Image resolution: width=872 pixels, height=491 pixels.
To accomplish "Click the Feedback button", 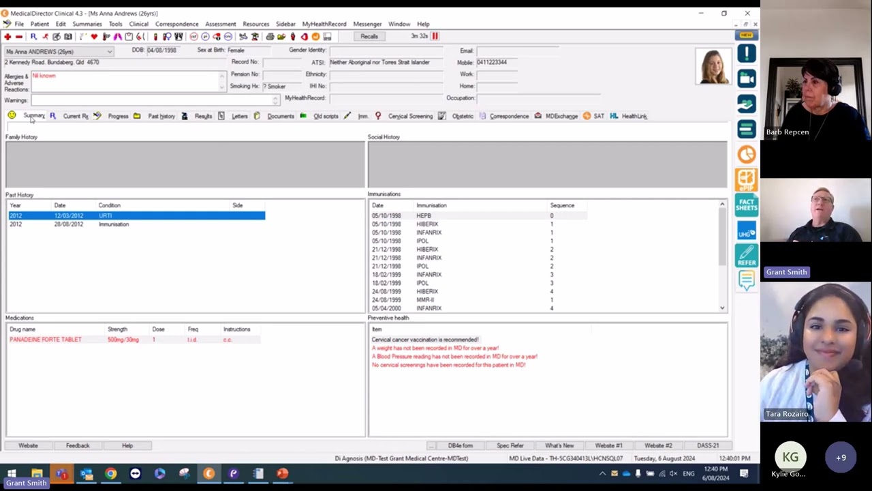I will [x=78, y=445].
